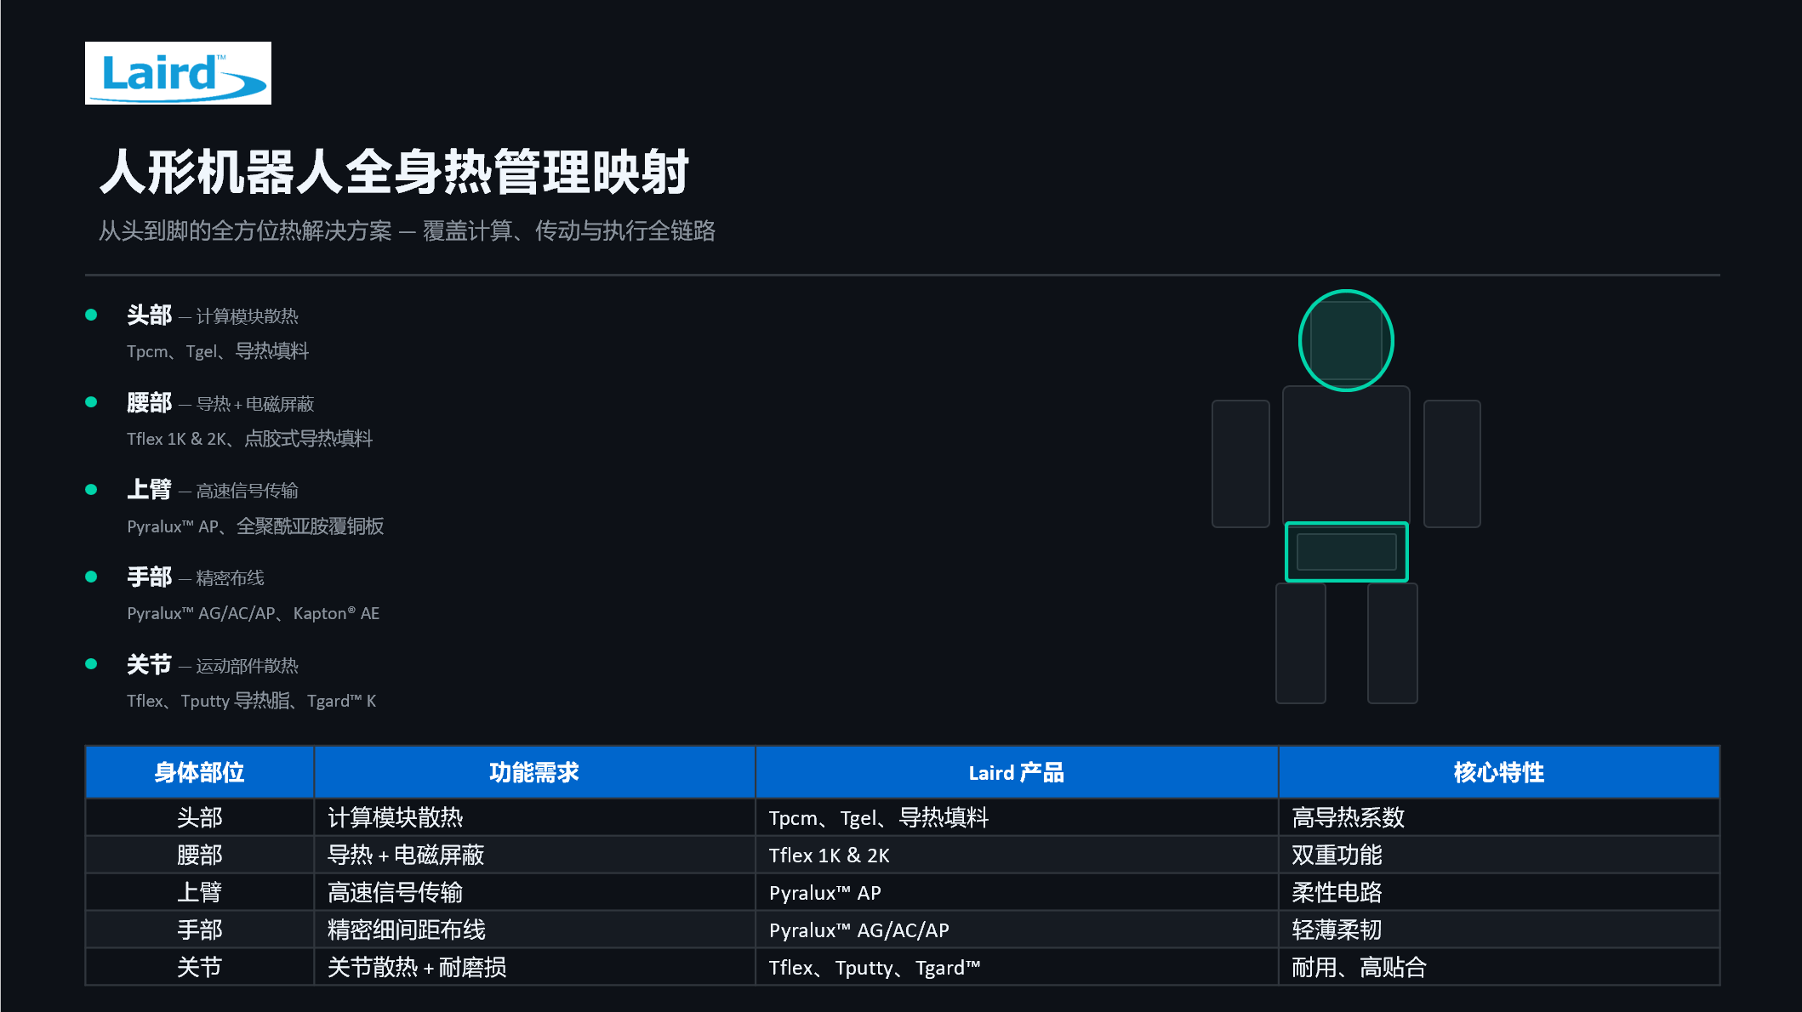Click the 运动部件散热 caption beside 关节
Image resolution: width=1802 pixels, height=1012 pixels.
tap(247, 666)
